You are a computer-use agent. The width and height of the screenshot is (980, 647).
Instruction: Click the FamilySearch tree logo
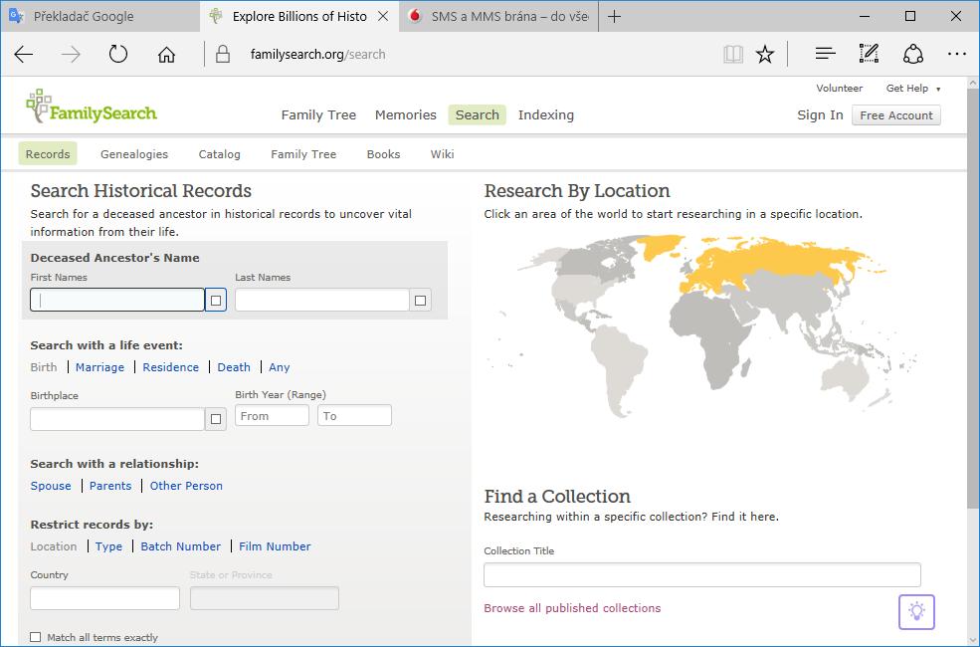point(92,107)
